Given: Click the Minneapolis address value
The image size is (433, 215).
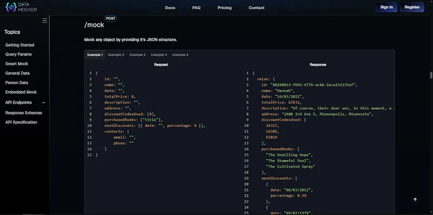Looking at the screenshot, I should 326,114.
